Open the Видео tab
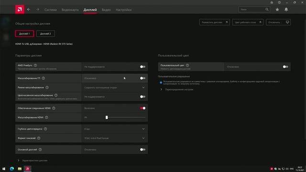 click(x=106, y=10)
